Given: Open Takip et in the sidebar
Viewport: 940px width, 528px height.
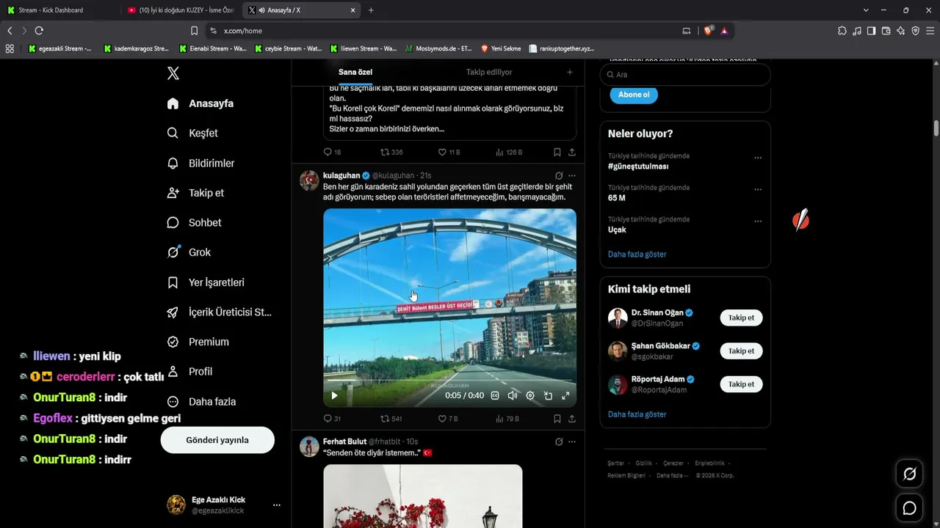Looking at the screenshot, I should [x=195, y=193].
